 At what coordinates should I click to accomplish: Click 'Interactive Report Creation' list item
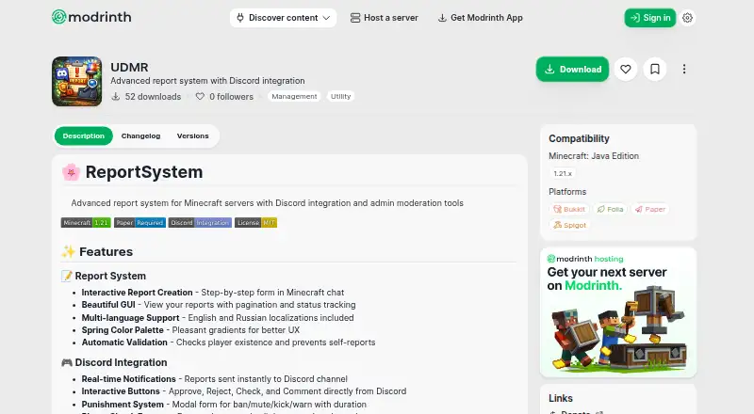tap(213, 293)
